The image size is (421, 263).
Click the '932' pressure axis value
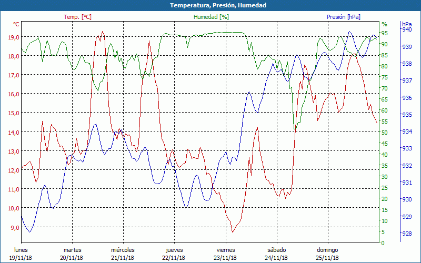click(x=407, y=166)
